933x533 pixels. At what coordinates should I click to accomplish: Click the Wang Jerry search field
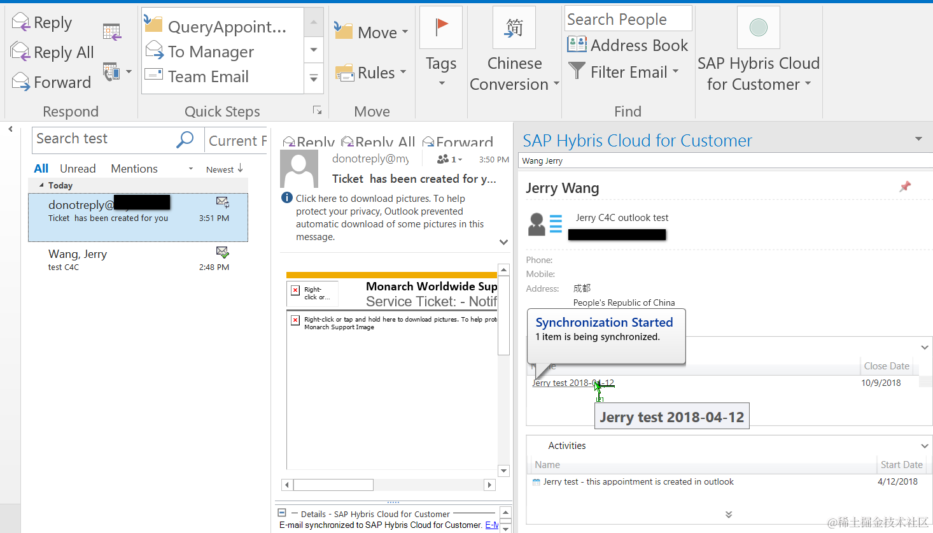726,161
